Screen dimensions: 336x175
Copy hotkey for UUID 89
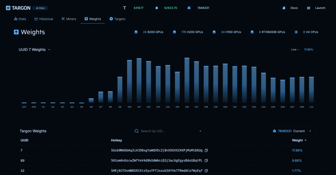point(206,161)
